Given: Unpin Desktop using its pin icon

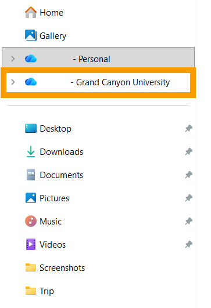Looking at the screenshot, I should (188, 128).
